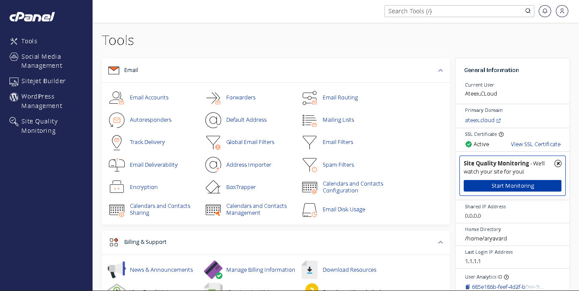This screenshot has width=579, height=291.
Task: Click the Default Address @ icon
Action: click(213, 120)
